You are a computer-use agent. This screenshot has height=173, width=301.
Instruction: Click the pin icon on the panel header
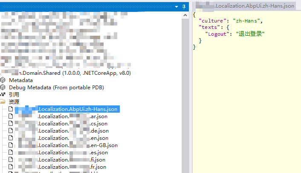184,6
